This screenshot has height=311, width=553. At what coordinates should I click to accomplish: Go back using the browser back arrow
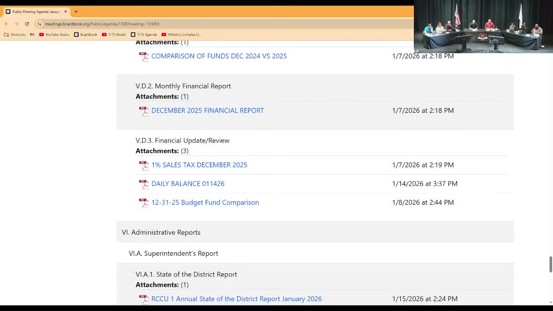(x=6, y=24)
